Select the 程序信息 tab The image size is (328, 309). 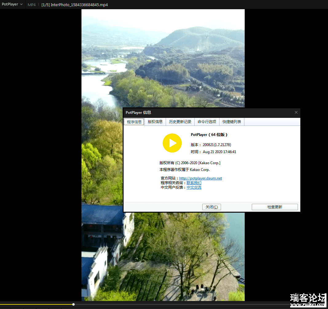tap(134, 122)
